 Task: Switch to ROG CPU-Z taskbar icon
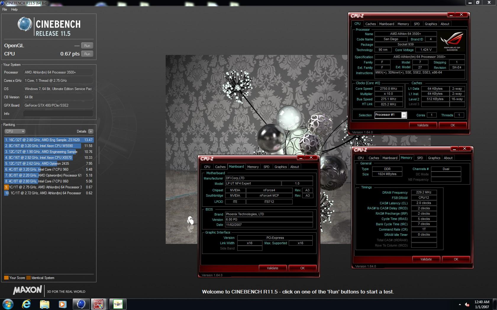pos(99,304)
